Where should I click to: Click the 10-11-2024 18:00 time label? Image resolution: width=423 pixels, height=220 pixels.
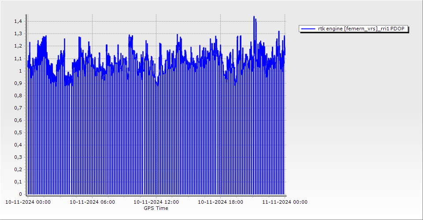220,202
